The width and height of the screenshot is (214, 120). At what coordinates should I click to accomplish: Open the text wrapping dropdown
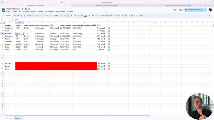click(x=111, y=16)
